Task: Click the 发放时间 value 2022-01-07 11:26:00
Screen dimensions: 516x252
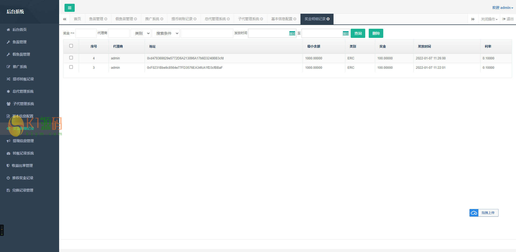Action: tap(431, 58)
